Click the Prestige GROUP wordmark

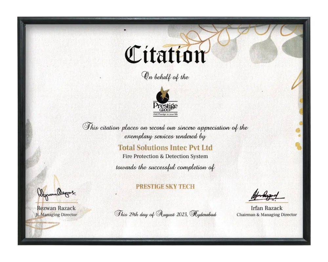pos(165,106)
